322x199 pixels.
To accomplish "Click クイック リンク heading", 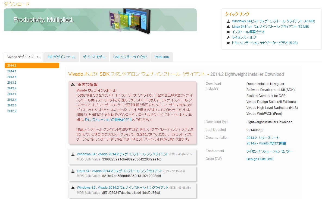I will pyautogui.click(x=237, y=14).
